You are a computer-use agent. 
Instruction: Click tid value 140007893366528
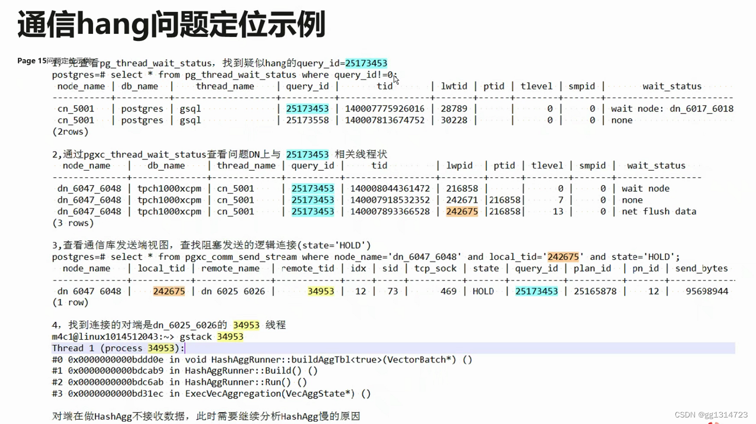tap(390, 211)
